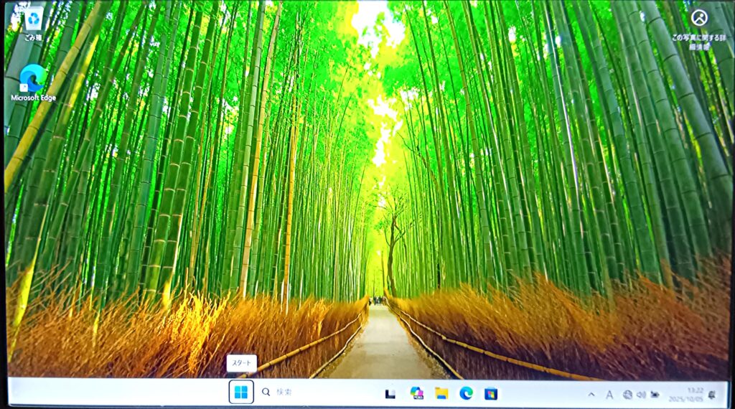Click the speaker volume icon in tray
Viewport: 735px width, 409px height.
pos(641,394)
